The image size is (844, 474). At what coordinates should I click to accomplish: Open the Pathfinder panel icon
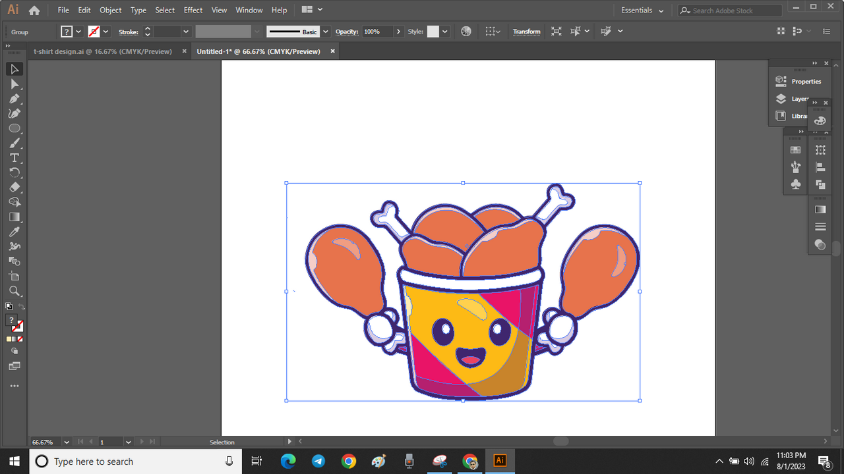pyautogui.click(x=820, y=185)
